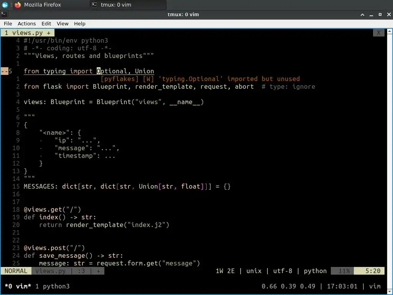Click 'abort' in the flask import line
This screenshot has width=393, height=295.
tap(244, 86)
